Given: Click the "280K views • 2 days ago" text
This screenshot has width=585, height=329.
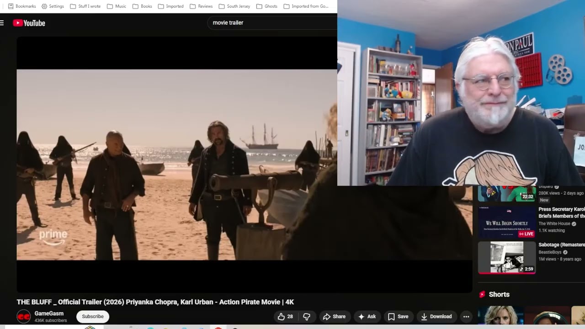Looking at the screenshot, I should coord(561,193).
